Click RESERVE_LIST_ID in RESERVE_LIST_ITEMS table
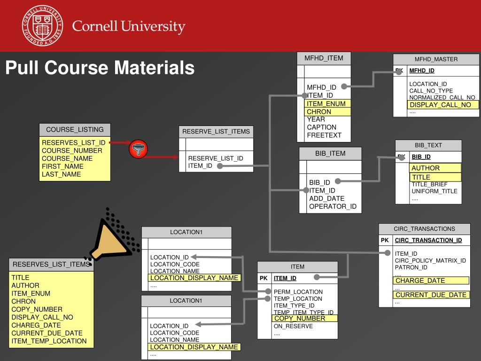This screenshot has height=361, width=481. [x=216, y=158]
